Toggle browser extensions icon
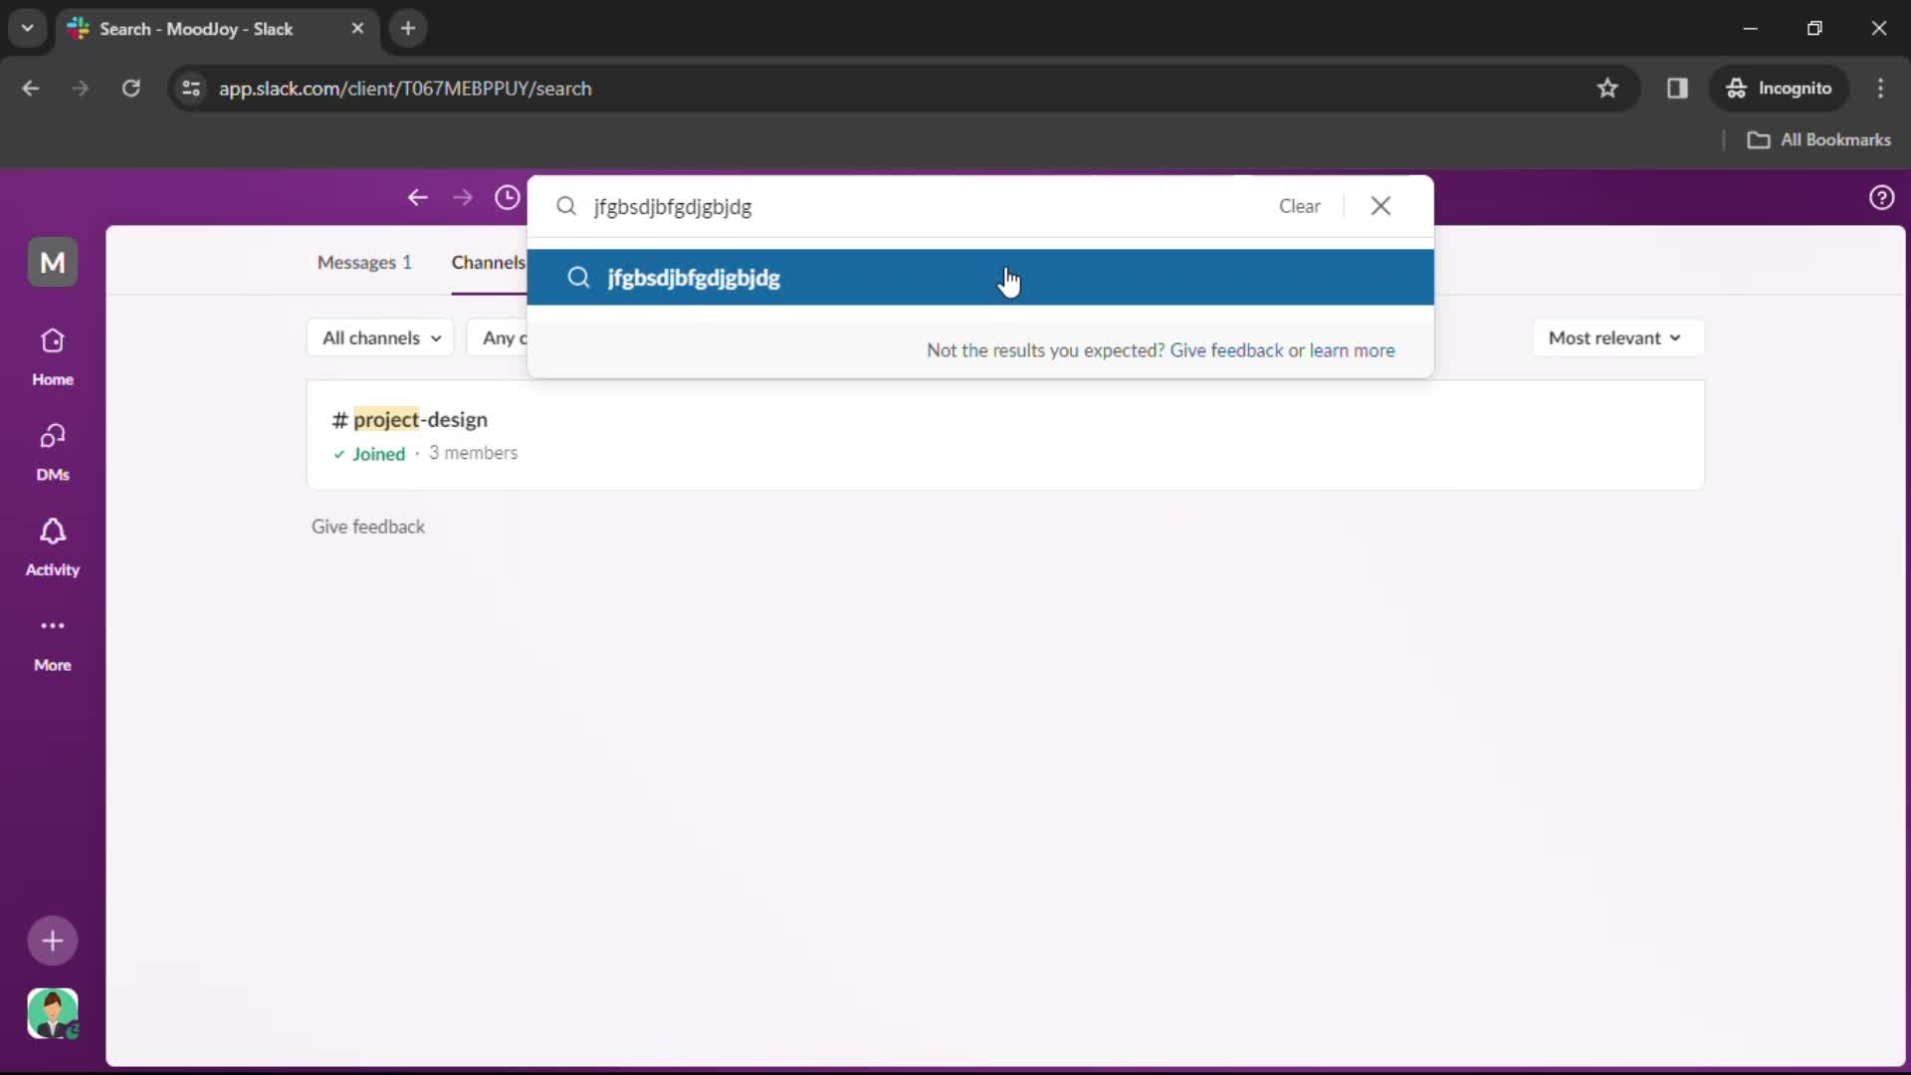Viewport: 1911px width, 1075px height. [x=1677, y=88]
